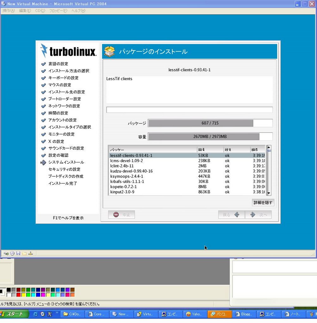Expand the quick launch overflow chevron
317x323 pixels.
coord(57,313)
